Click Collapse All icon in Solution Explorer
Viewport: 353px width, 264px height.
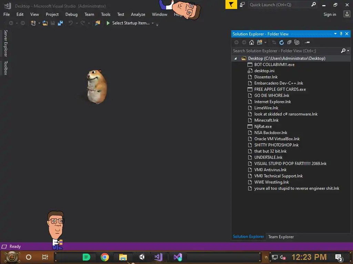click(289, 42)
